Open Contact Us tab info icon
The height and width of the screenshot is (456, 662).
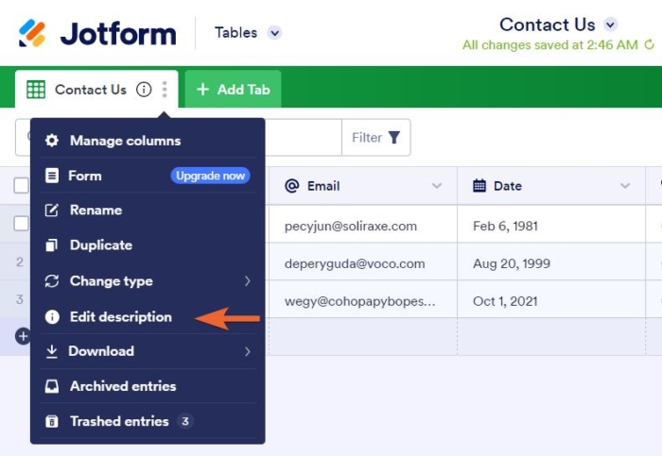pos(144,90)
